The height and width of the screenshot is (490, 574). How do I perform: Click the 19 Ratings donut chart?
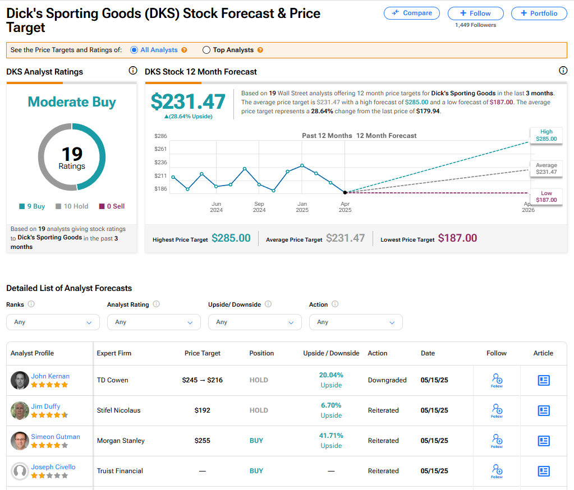coord(72,157)
